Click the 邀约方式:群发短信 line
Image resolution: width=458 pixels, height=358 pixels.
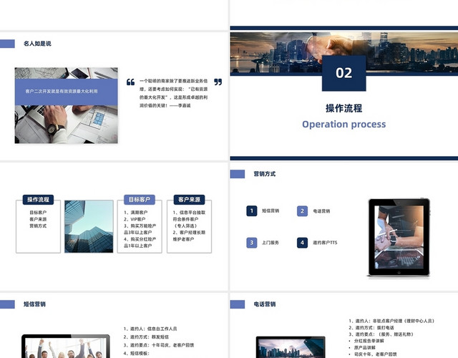tap(146, 337)
